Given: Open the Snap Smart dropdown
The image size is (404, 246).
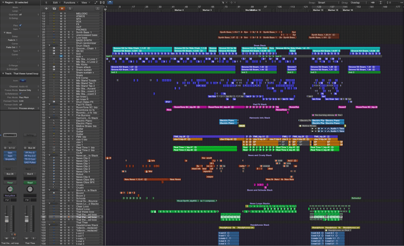Looking at the screenshot, I should click(x=328, y=2).
